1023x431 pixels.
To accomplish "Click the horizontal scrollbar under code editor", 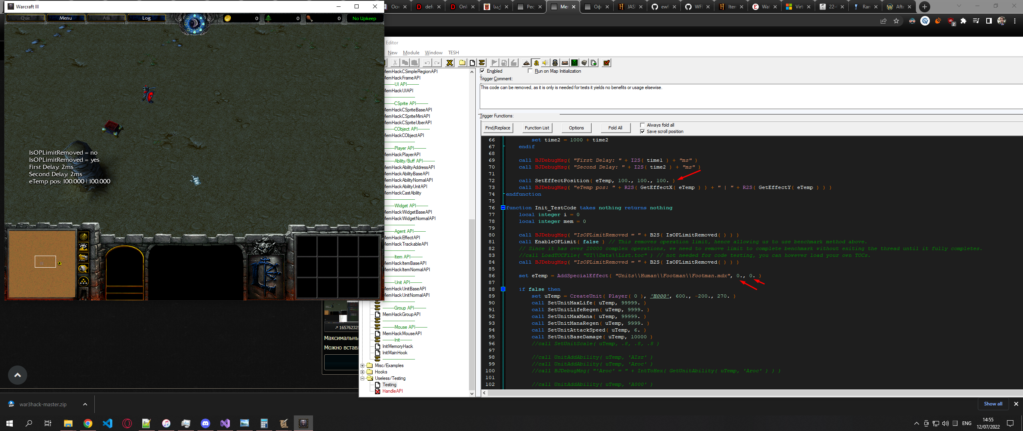I will point(720,393).
